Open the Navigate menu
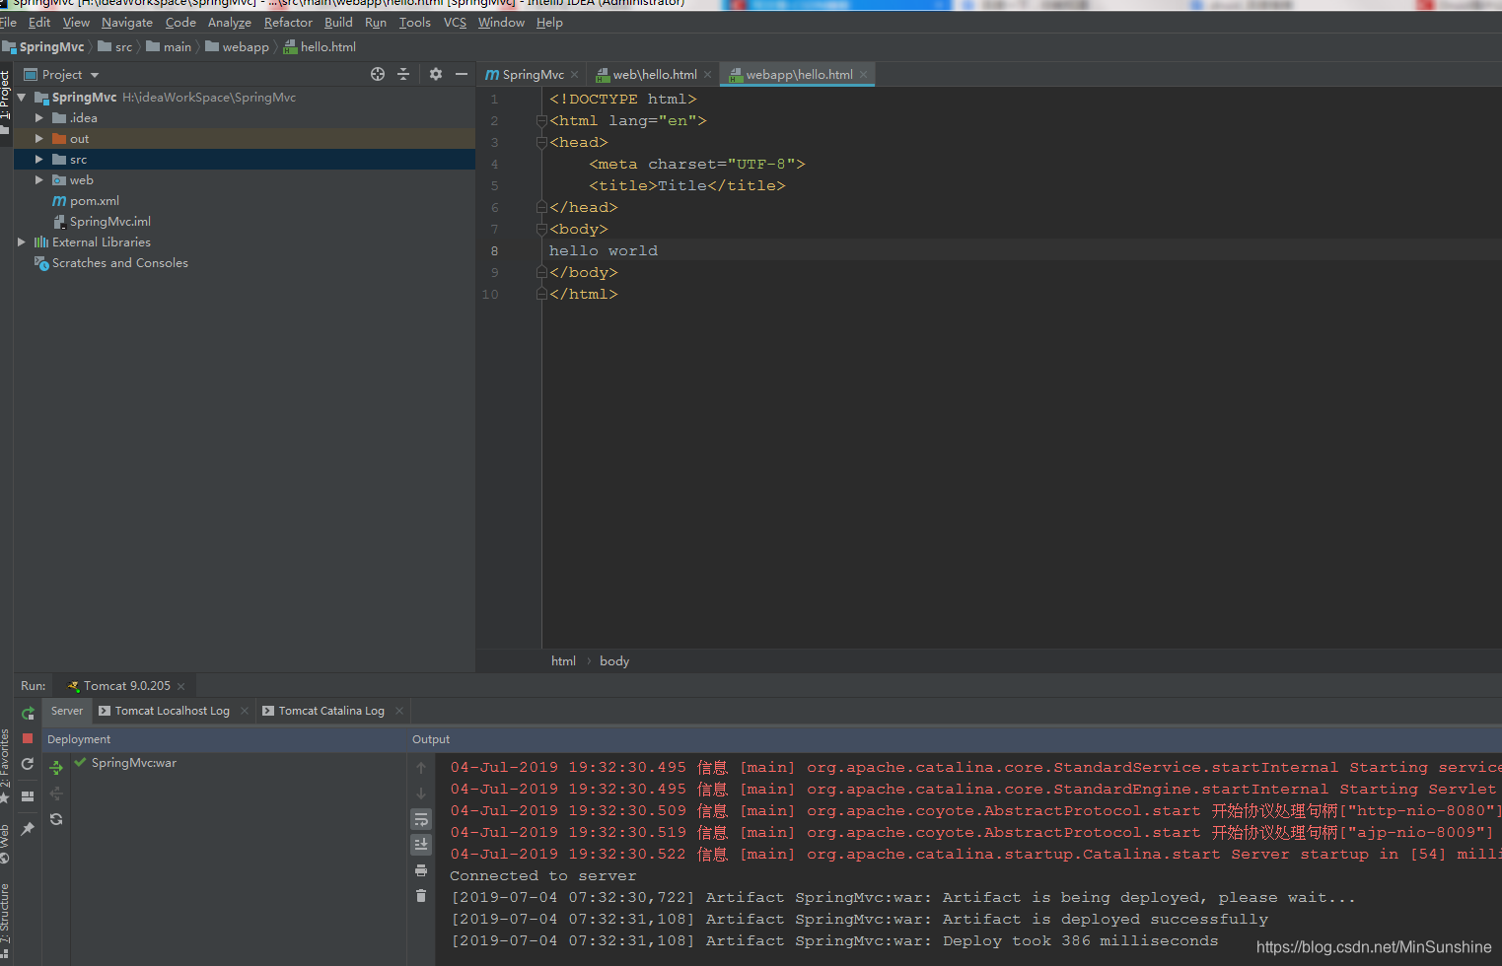Viewport: 1502px width, 966px height. coord(127,23)
